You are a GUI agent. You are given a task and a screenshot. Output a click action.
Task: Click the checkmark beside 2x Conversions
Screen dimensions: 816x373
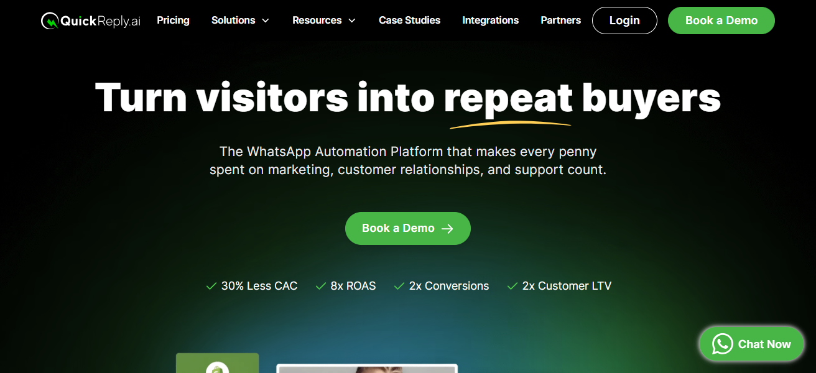[x=399, y=286]
